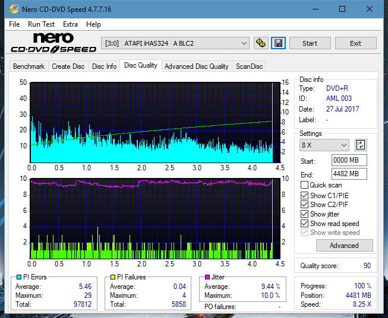Select the Disc Quality tab
388x318 pixels.
pyautogui.click(x=141, y=65)
